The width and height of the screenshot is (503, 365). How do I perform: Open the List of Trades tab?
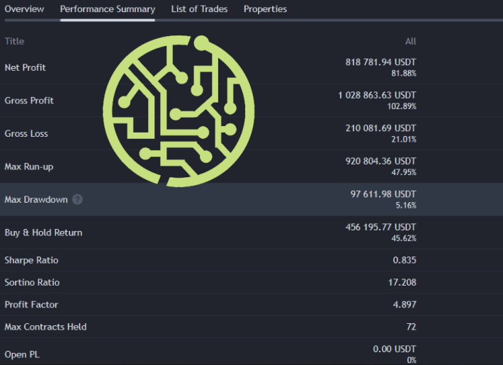199,9
